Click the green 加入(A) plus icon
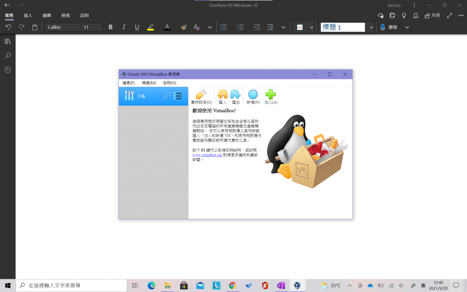 pyautogui.click(x=271, y=97)
